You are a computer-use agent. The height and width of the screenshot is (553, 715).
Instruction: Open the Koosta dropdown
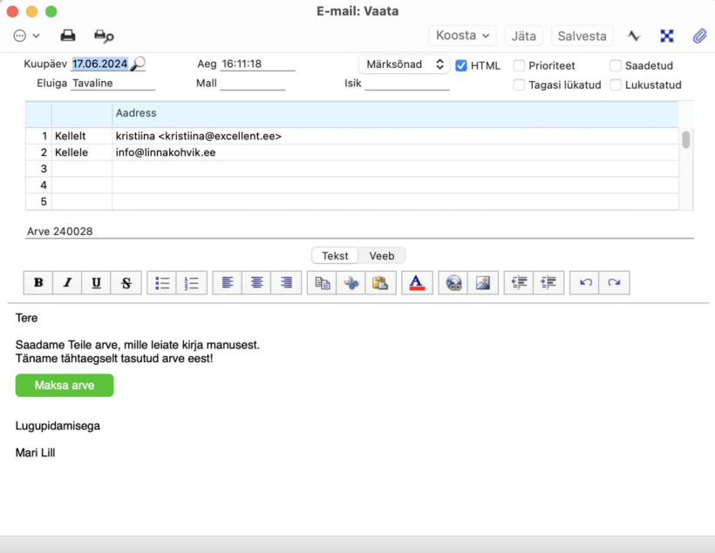point(462,36)
